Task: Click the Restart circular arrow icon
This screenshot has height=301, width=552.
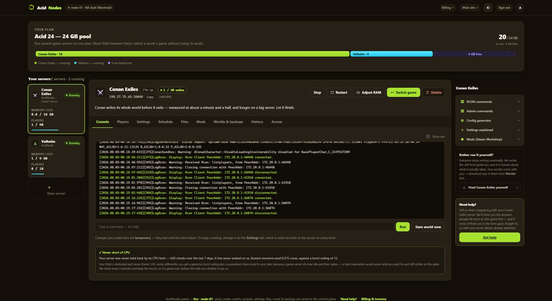Action: pyautogui.click(x=332, y=93)
